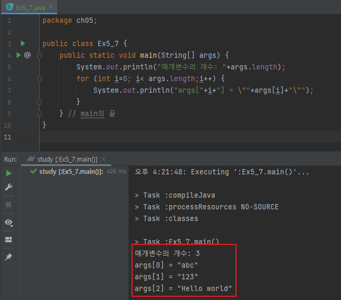This screenshot has width=341, height=300.
Task: Click the @ gutter annotation icon on line 4
Action: 28,55
